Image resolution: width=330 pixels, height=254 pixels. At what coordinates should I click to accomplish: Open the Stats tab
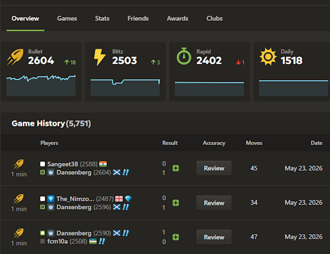102,18
